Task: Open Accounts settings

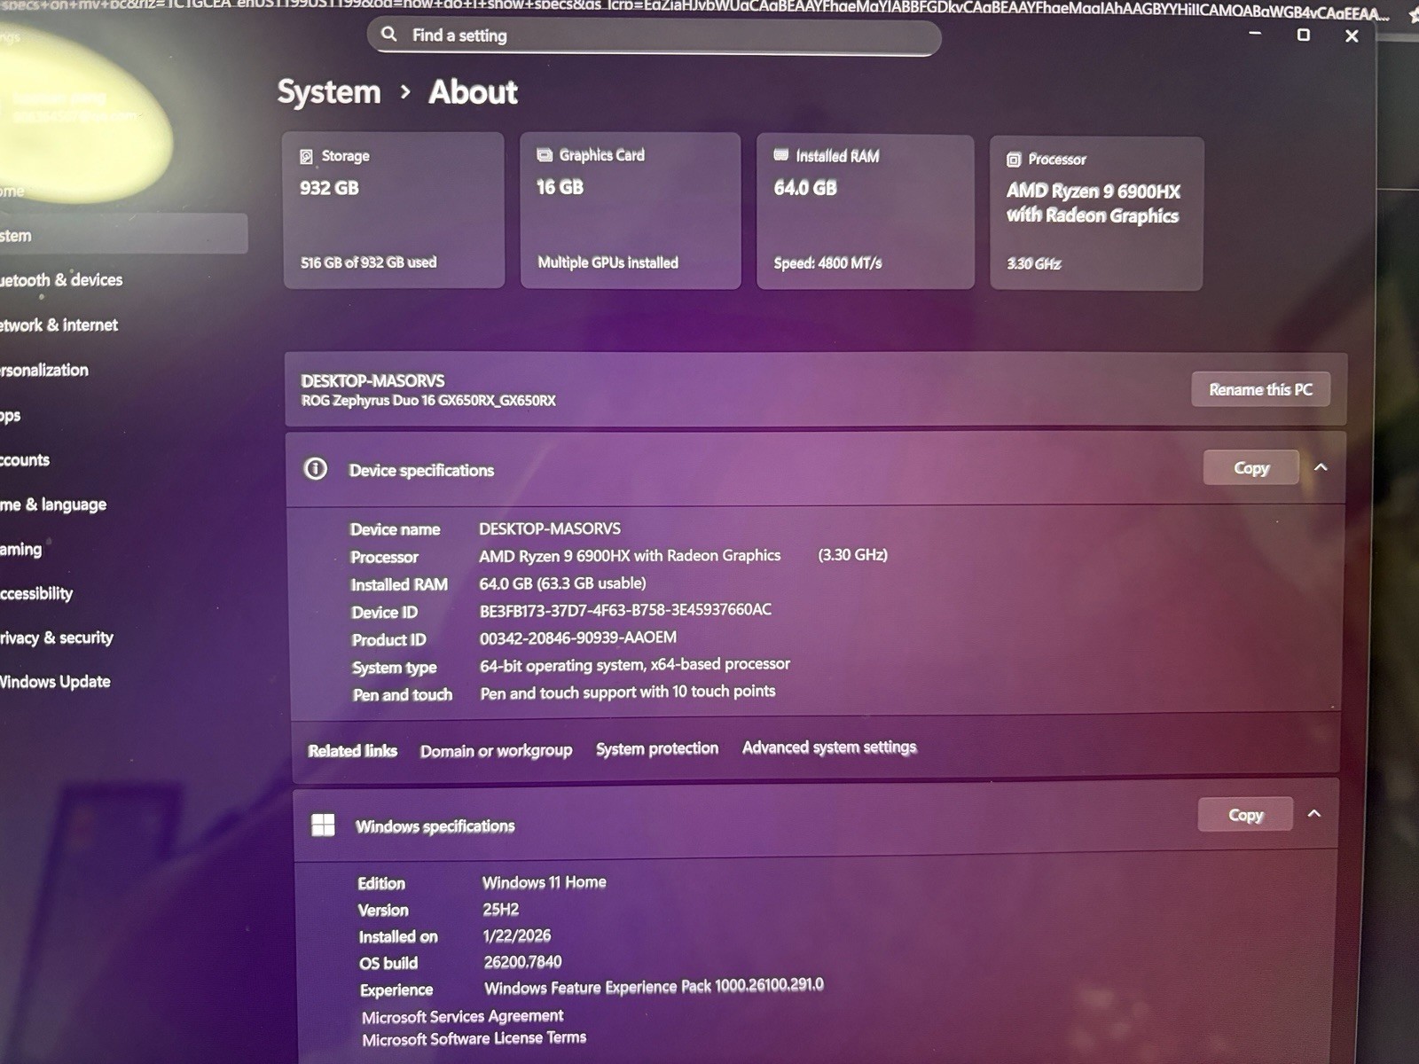Action: 25,460
